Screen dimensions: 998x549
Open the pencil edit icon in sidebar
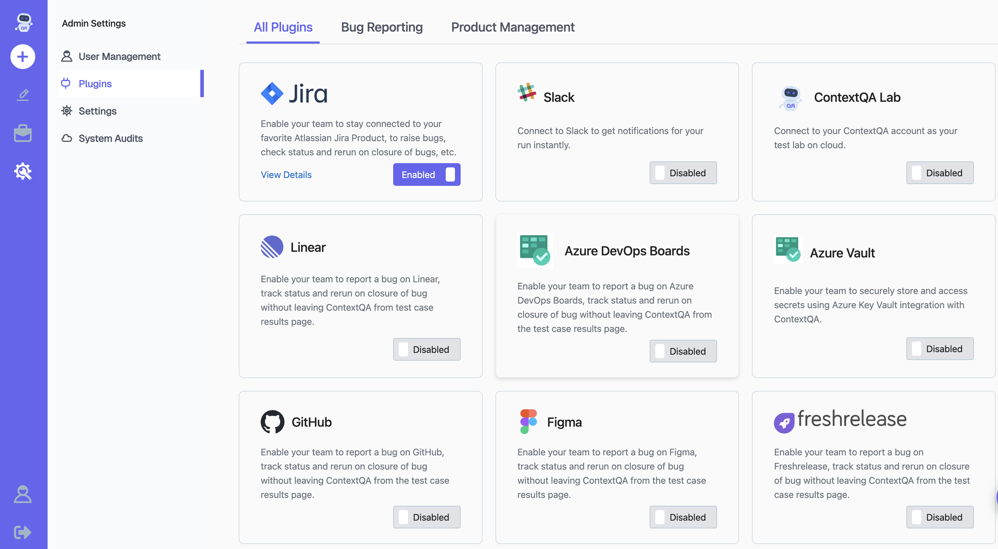(23, 95)
